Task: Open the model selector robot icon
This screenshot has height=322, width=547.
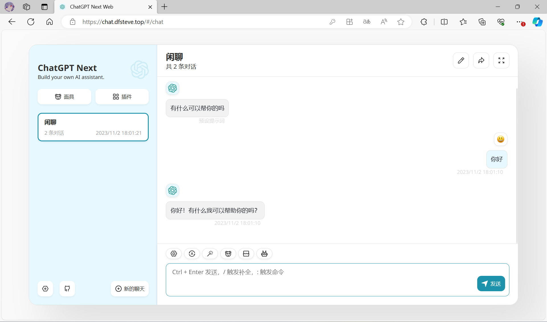Action: pos(264,254)
